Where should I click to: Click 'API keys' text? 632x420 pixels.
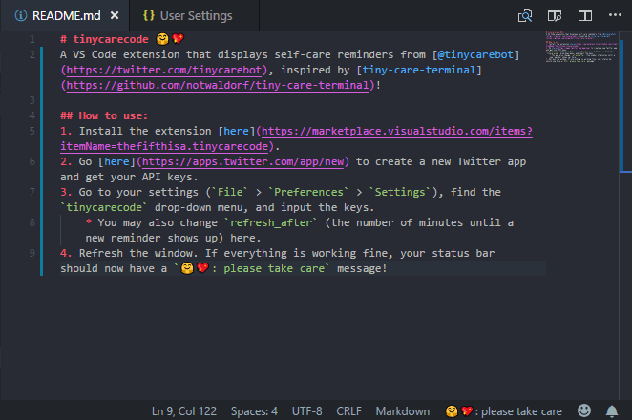pyautogui.click(x=167, y=177)
